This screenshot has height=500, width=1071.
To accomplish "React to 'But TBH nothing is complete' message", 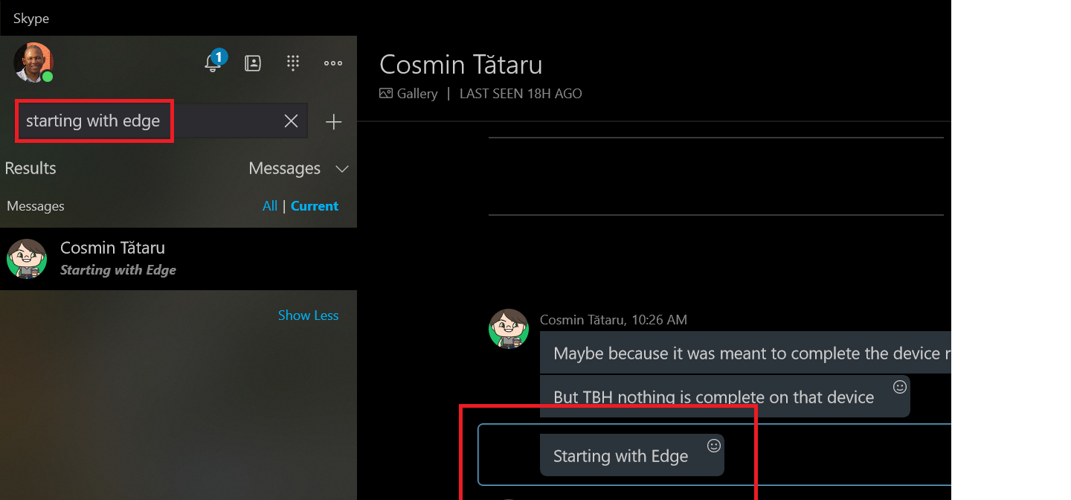I will click(899, 387).
